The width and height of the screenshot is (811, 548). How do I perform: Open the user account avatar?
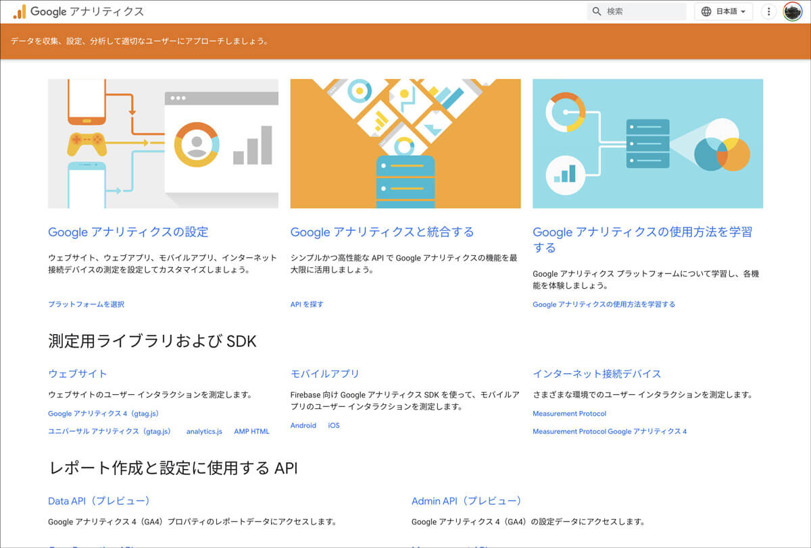tap(793, 11)
